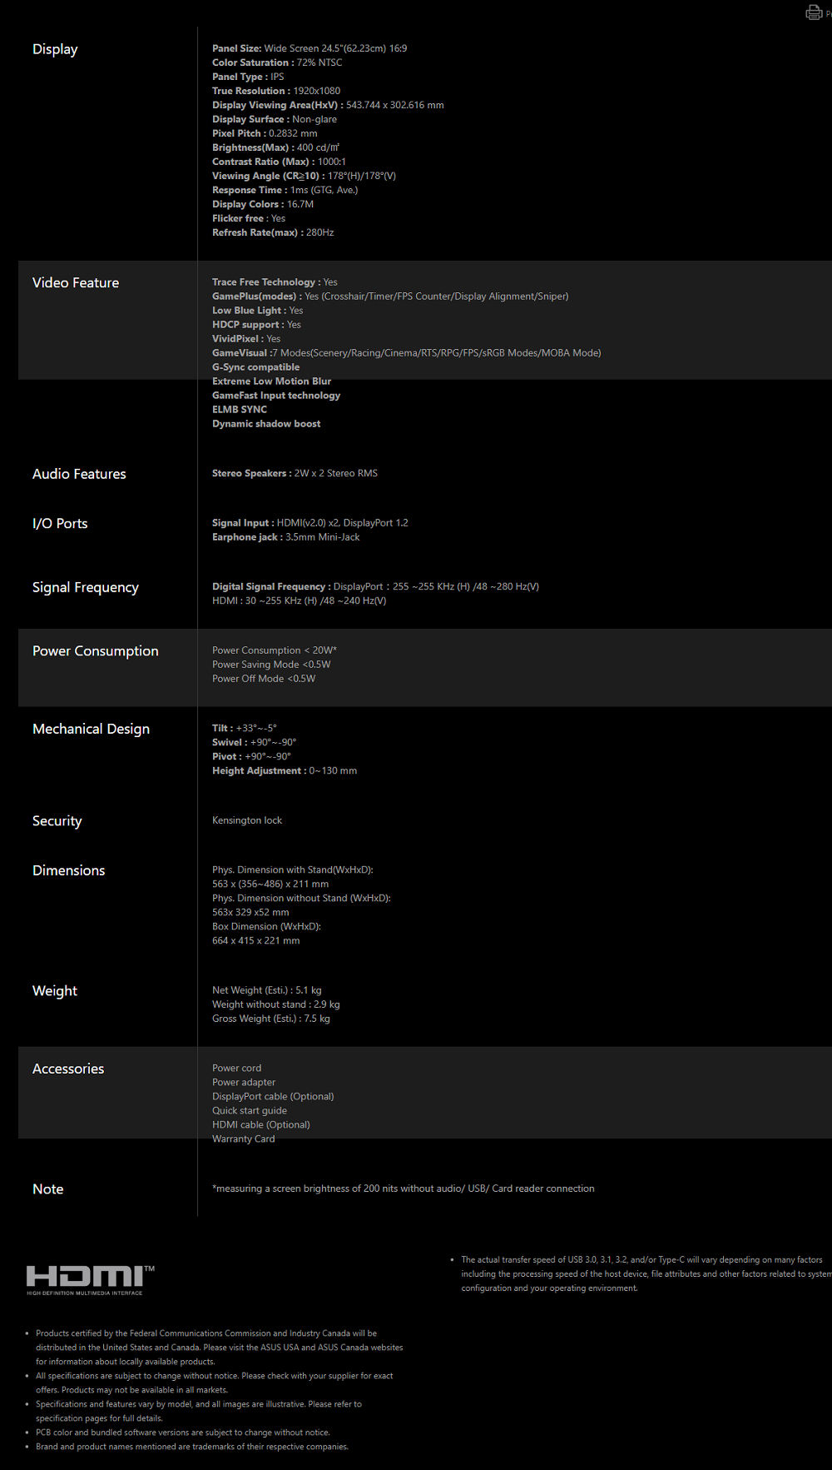This screenshot has height=1470, width=832.
Task: Click the partially visible Print link text
Action: (x=829, y=13)
